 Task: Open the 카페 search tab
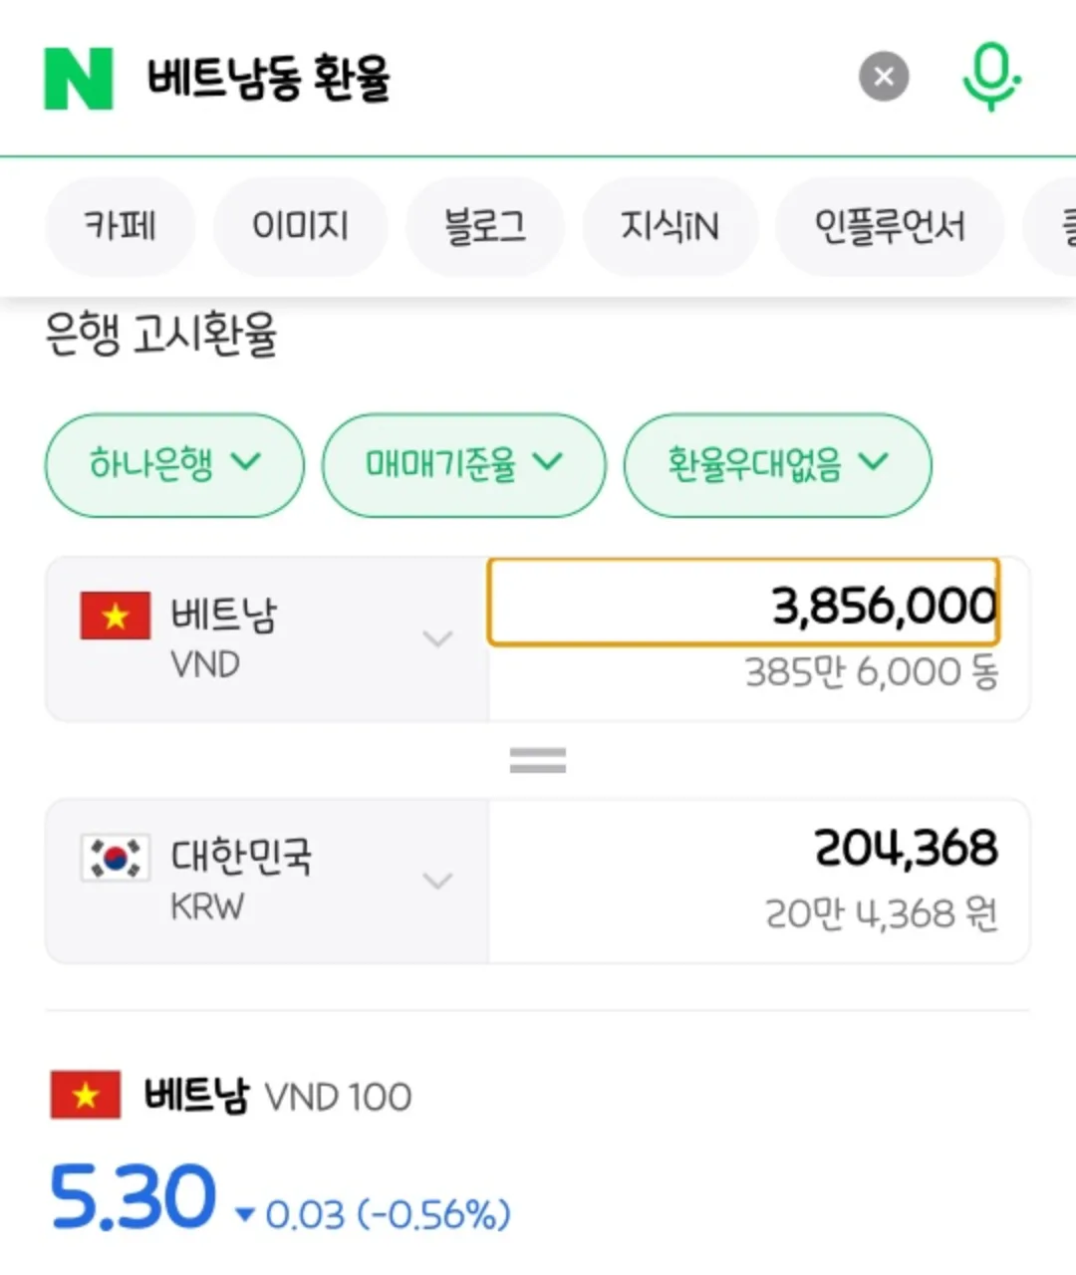coord(120,226)
